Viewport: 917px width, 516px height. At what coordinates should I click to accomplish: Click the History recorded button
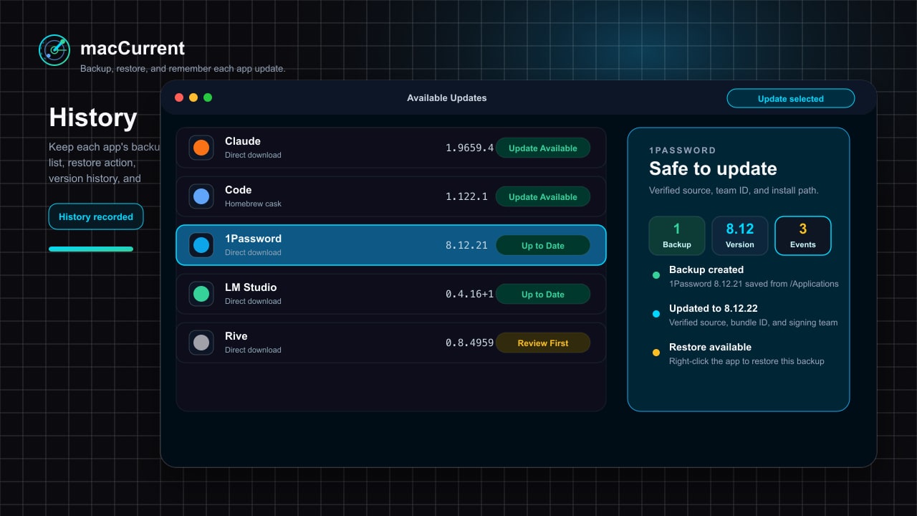click(x=96, y=216)
